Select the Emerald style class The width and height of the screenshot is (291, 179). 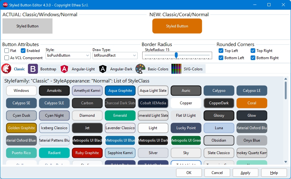click(120, 115)
